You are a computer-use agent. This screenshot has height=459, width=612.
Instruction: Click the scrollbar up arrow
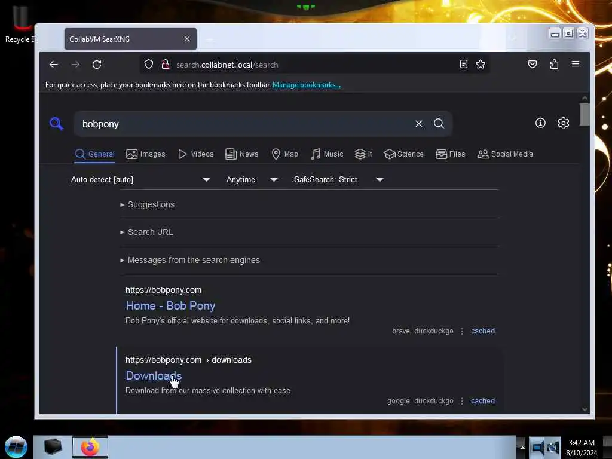click(585, 97)
